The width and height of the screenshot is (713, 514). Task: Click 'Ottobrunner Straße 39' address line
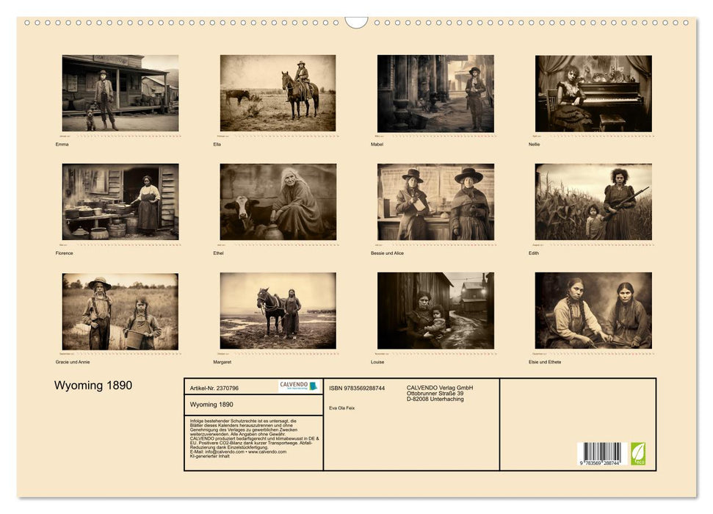click(435, 393)
